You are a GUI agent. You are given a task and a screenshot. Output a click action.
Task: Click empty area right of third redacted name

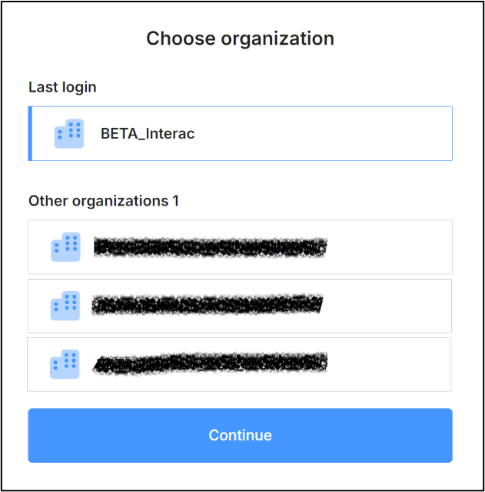pos(388,365)
